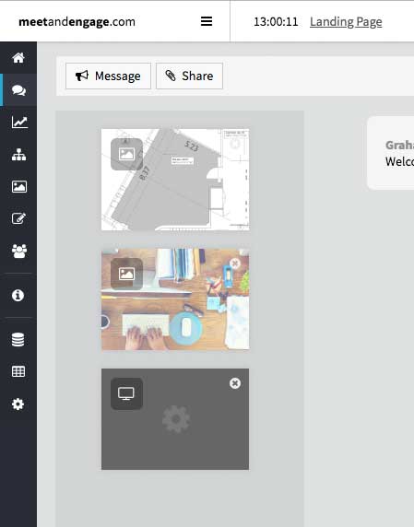
Task: Click the info circle sidebar icon
Action: click(x=18, y=295)
